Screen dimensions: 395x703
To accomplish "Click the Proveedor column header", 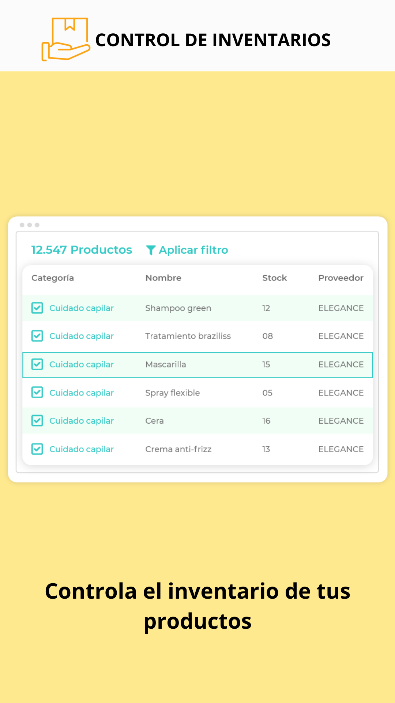I will 341,278.
